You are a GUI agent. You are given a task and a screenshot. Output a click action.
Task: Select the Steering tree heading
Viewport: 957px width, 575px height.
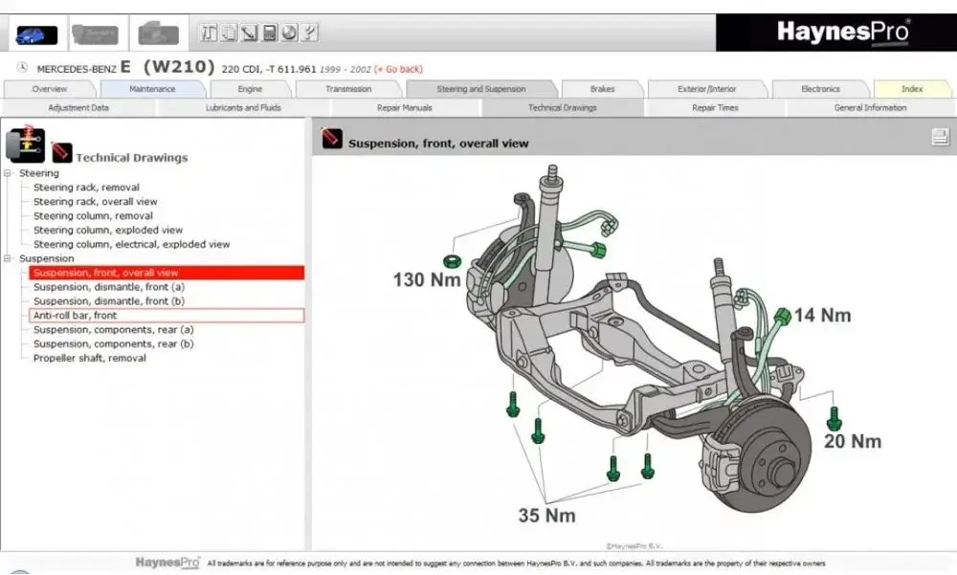click(39, 173)
